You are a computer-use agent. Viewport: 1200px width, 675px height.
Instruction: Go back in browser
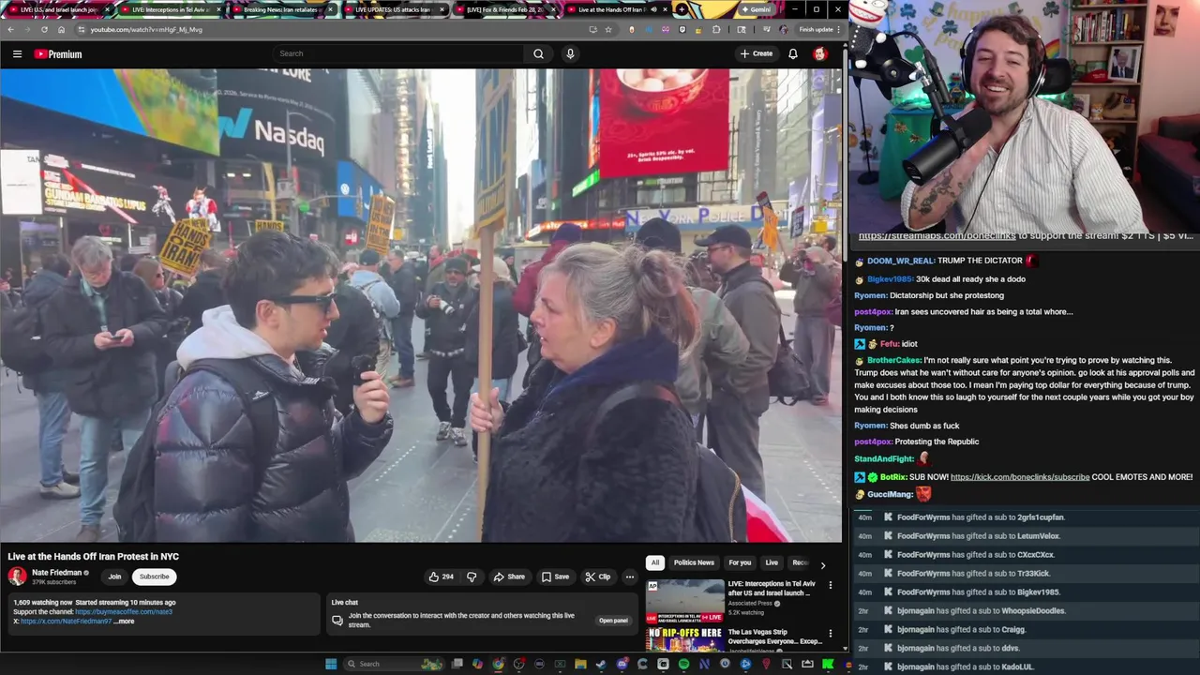[10, 29]
